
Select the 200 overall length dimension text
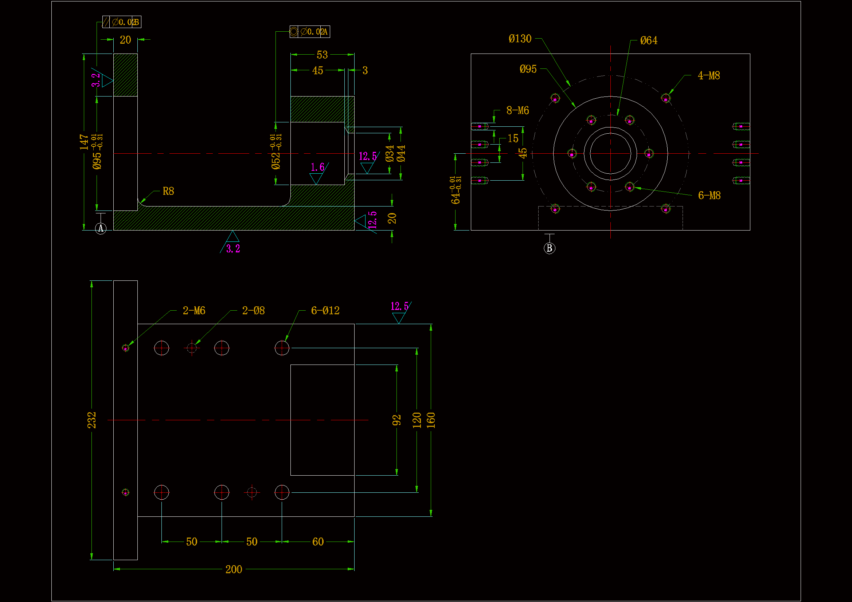pyautogui.click(x=234, y=569)
